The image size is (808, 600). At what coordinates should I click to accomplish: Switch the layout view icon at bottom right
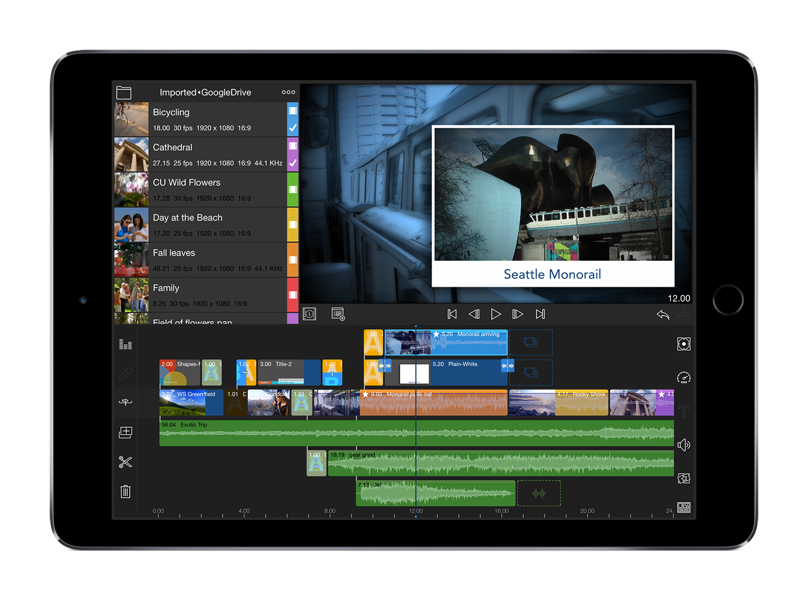684,508
